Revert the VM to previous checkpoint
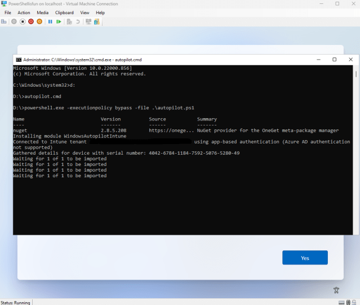360x305 pixels. click(x=78, y=22)
